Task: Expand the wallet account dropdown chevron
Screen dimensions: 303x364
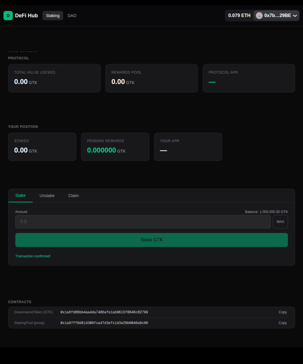Action: (x=295, y=16)
